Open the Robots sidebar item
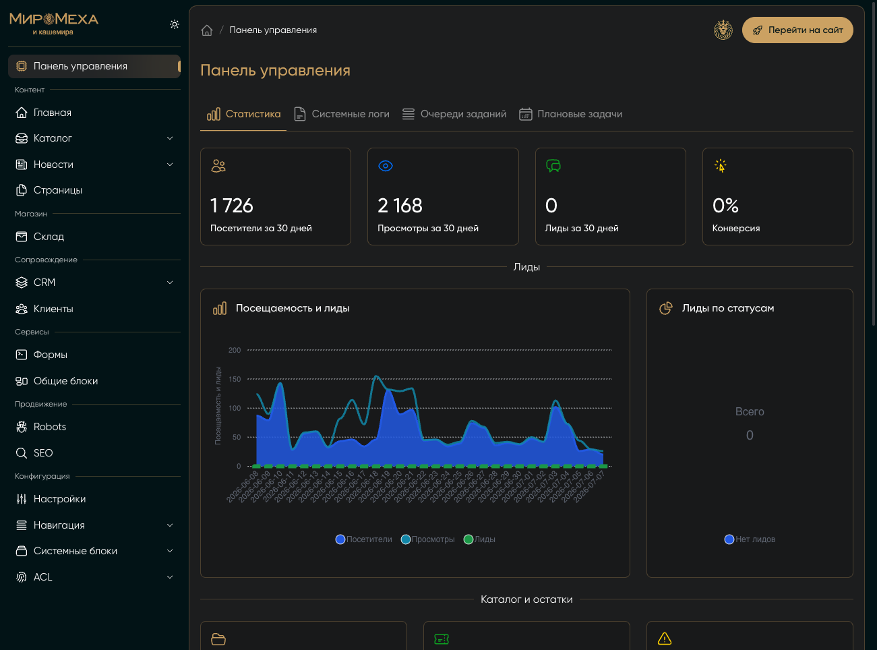The width and height of the screenshot is (877, 650). [x=94, y=427]
